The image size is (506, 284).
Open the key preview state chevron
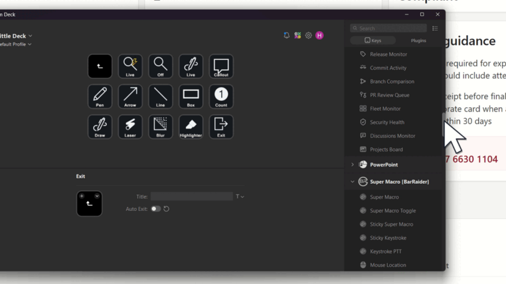click(97, 196)
